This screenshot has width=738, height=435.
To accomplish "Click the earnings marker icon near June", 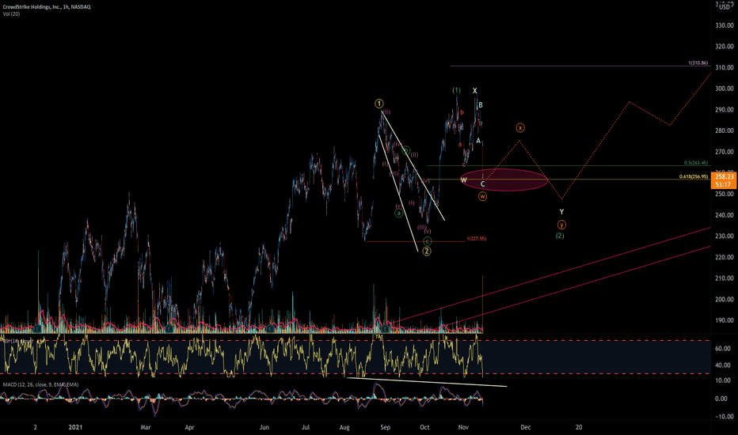I will [270, 329].
